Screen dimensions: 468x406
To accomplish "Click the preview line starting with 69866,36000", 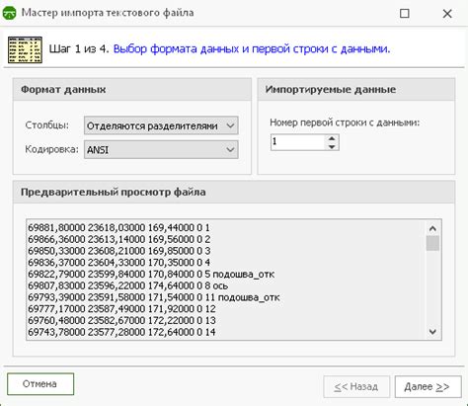I will (x=119, y=239).
